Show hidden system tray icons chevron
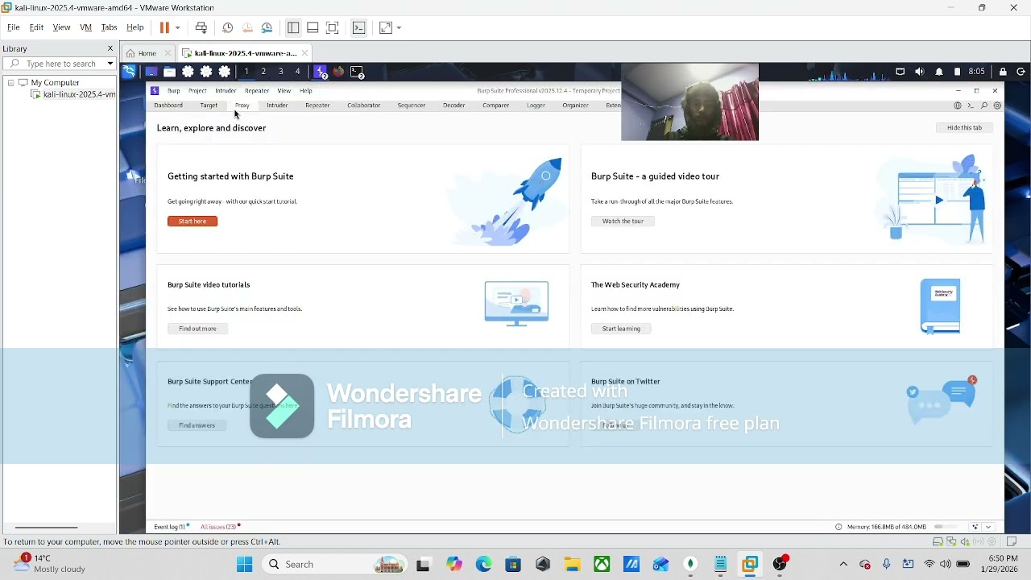1031x580 pixels. coord(843,565)
